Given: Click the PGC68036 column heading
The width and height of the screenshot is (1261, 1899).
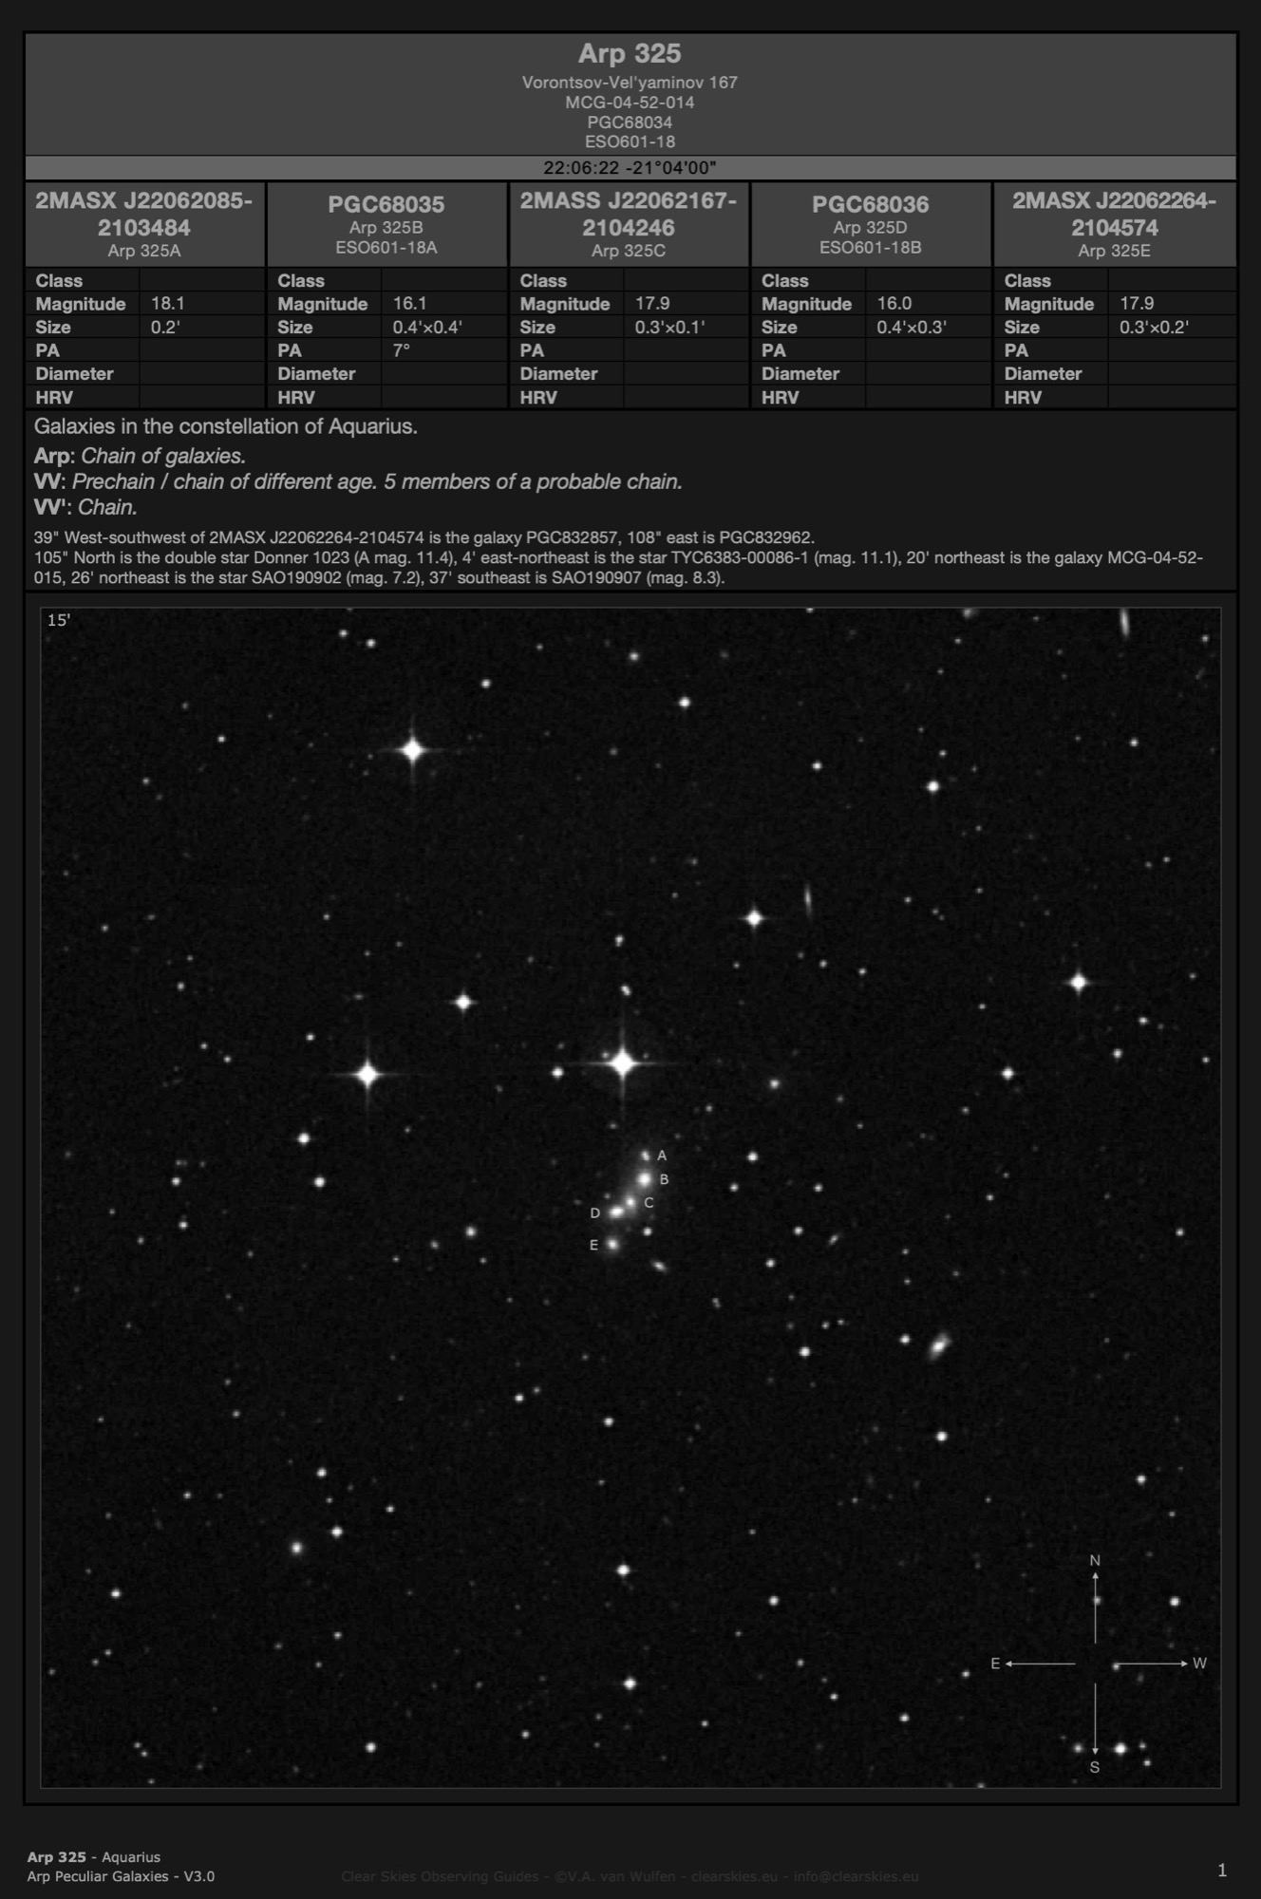Looking at the screenshot, I should click(x=871, y=204).
